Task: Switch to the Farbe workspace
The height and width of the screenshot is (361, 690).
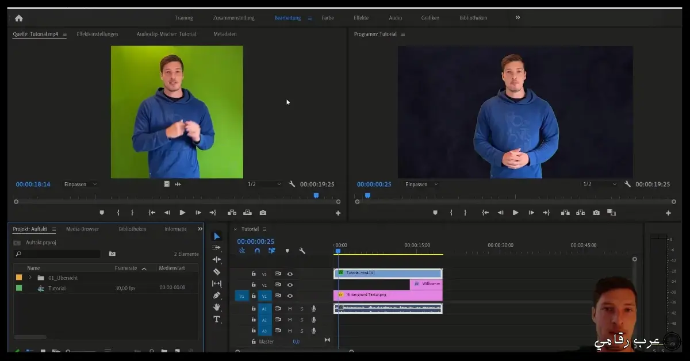Action: 327,18
